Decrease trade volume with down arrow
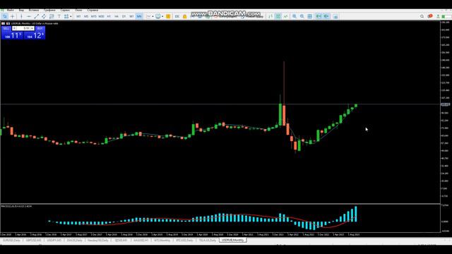Image resolution: width=452 pixels, height=254 pixels. [14, 28]
